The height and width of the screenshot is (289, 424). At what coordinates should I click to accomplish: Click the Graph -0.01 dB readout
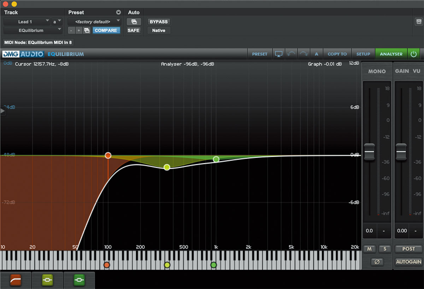[325, 64]
